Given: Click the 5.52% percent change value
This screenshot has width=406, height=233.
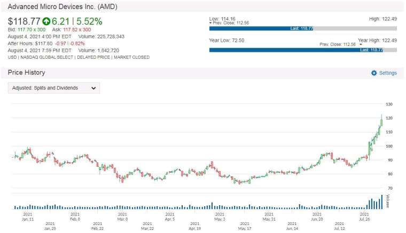Looking at the screenshot, I should 89,21.
